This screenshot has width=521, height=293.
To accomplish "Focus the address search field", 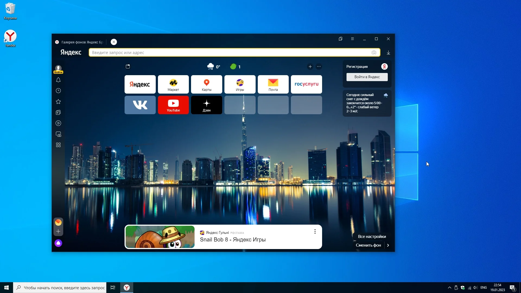I will click(231, 53).
